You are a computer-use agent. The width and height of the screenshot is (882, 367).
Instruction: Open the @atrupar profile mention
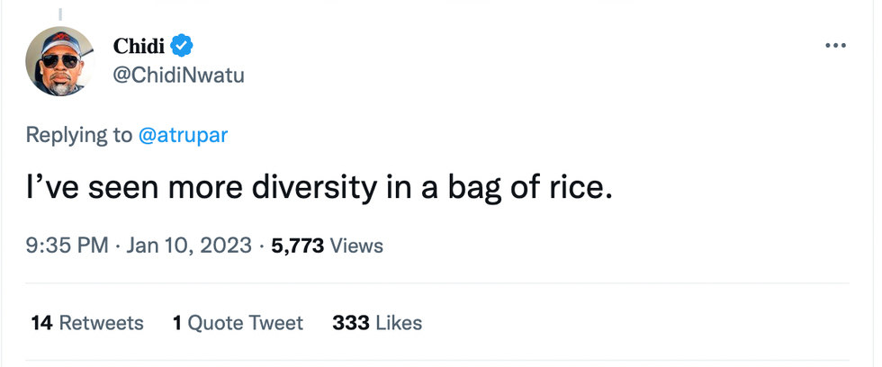click(x=183, y=136)
